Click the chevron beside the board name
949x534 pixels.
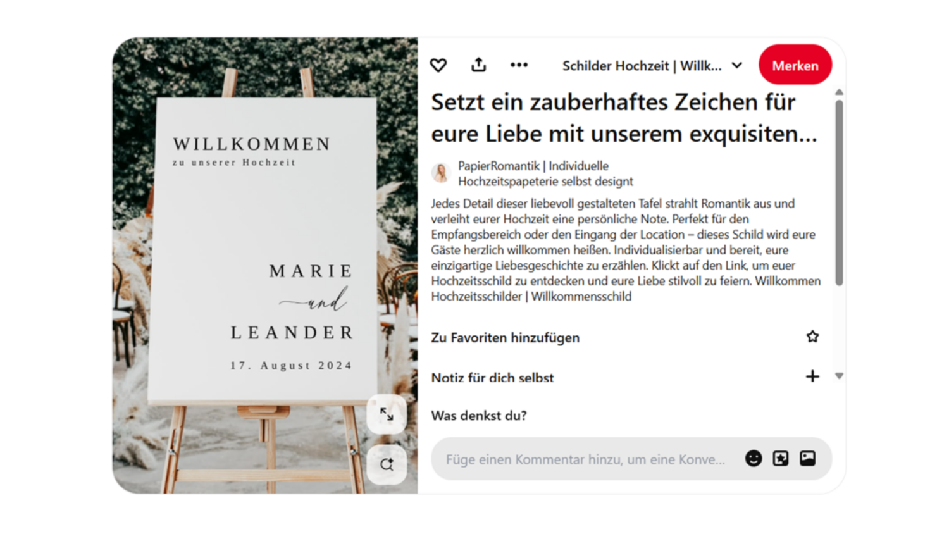737,66
